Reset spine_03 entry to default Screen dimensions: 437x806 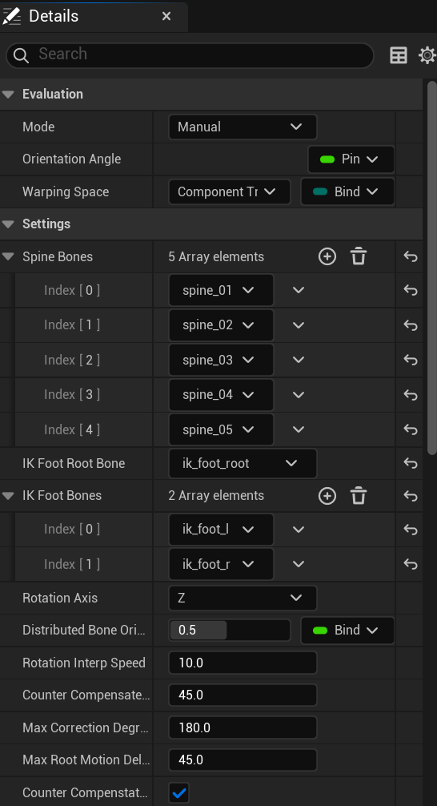pos(411,360)
